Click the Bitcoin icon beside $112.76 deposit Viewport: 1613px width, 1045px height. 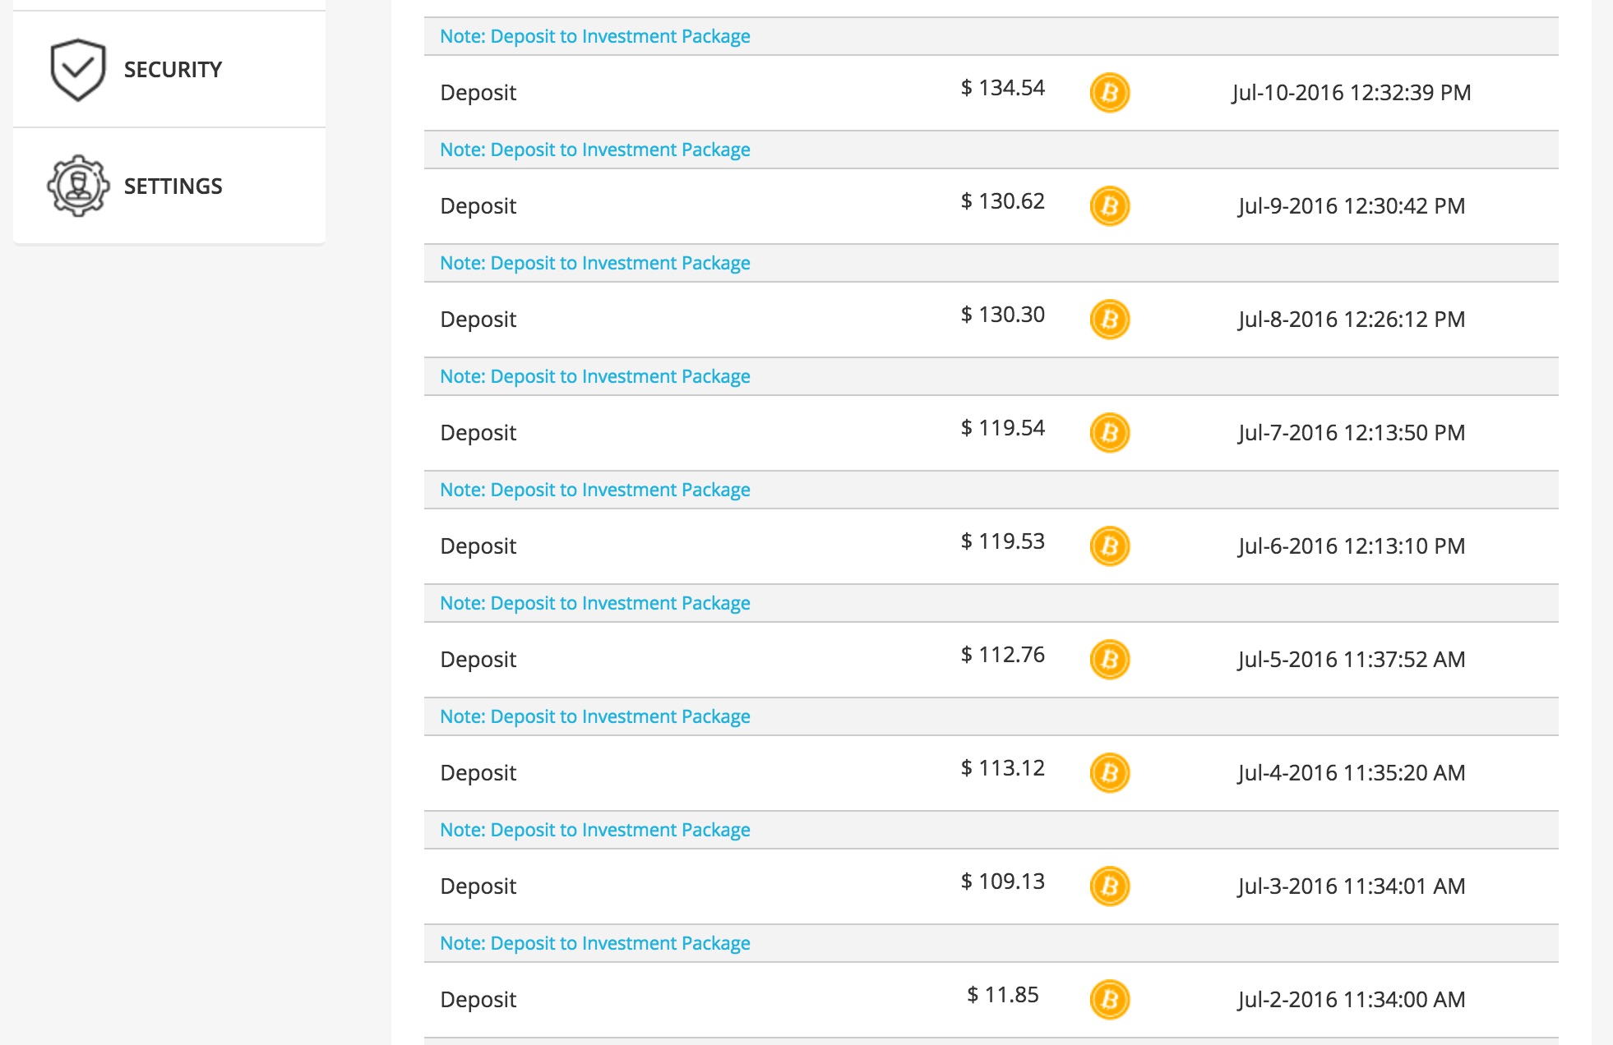(1109, 660)
